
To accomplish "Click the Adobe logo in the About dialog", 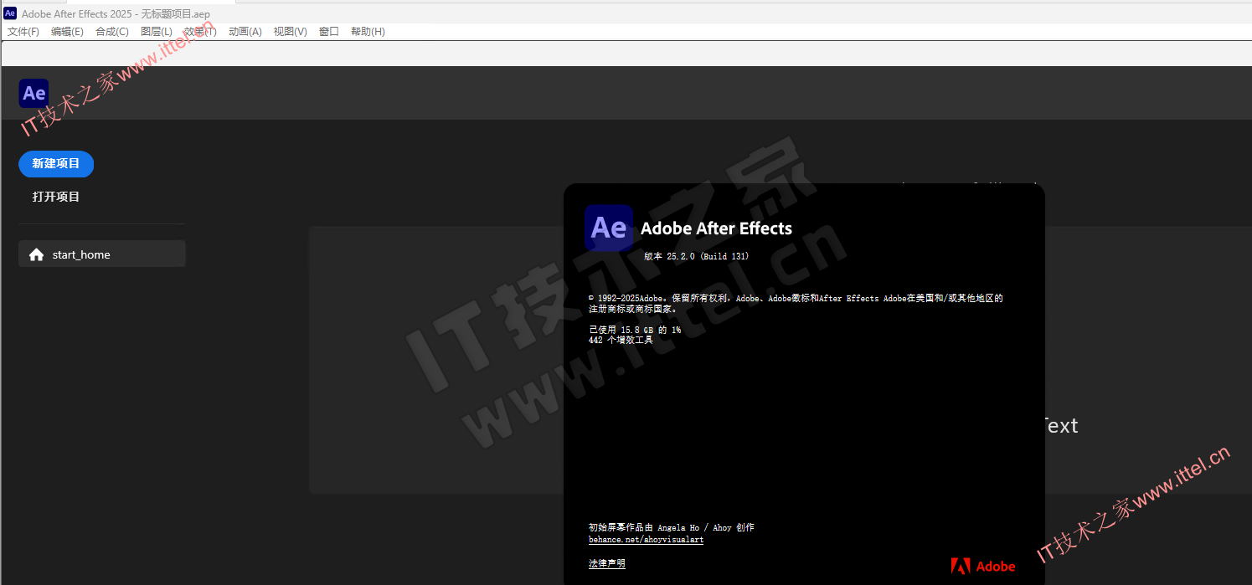I will 983,567.
